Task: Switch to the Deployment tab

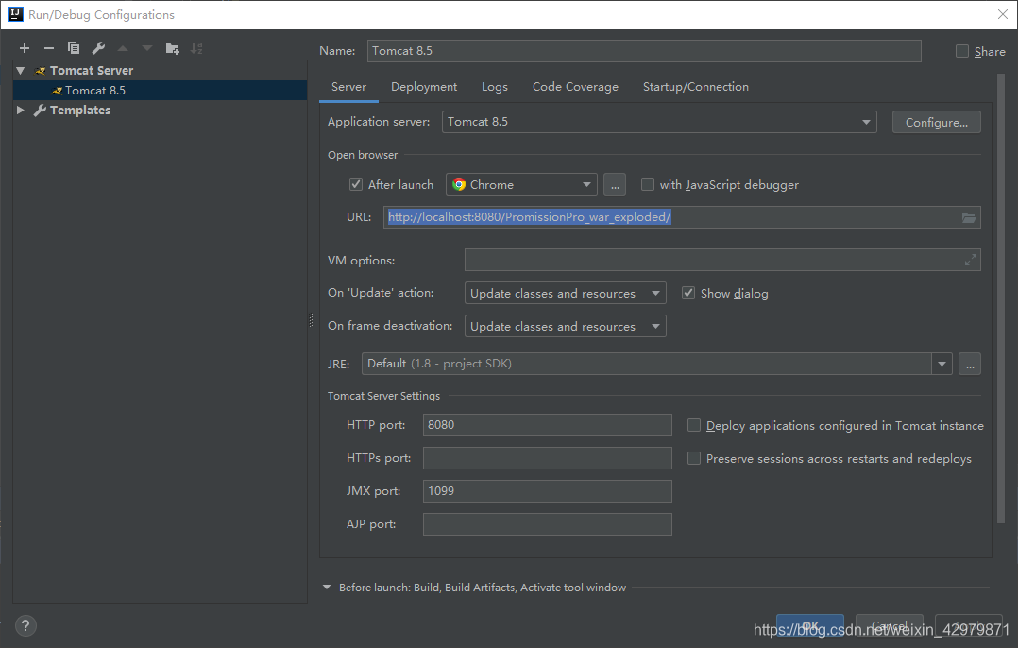Action: click(424, 87)
